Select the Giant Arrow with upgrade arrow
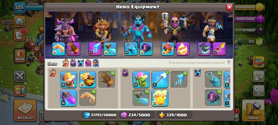This screenshot has height=125, width=278. point(160,79)
